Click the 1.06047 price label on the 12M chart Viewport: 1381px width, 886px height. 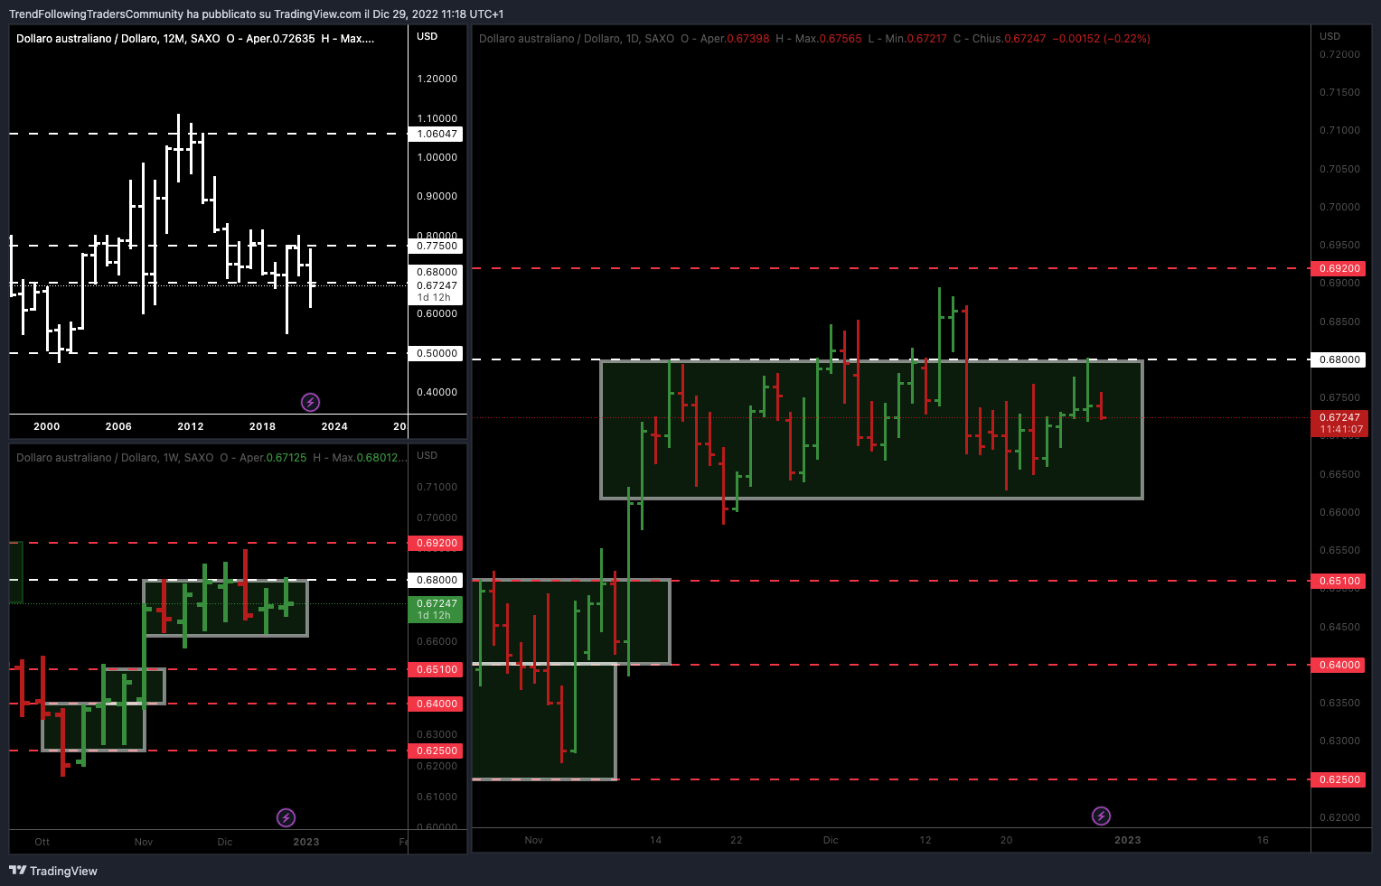437,134
